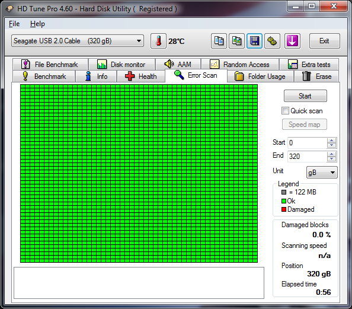
Task: Click the Speed map button
Action: coord(305,125)
